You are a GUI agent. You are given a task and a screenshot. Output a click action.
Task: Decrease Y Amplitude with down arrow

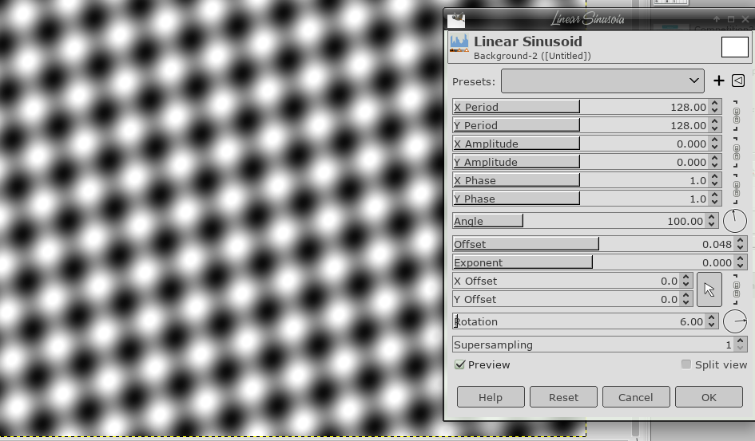click(x=715, y=165)
